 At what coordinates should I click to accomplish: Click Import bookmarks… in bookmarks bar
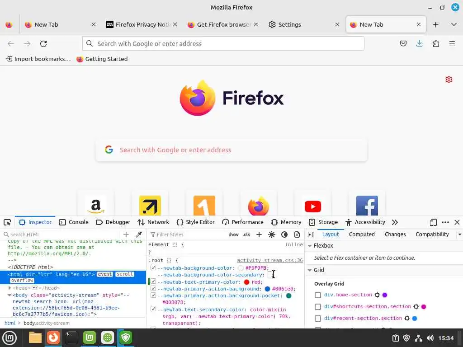pos(38,59)
